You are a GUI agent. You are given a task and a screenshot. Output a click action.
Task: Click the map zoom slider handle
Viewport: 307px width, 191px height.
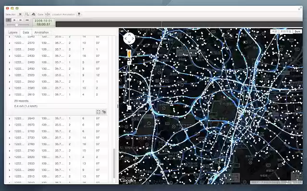[x=129, y=79]
